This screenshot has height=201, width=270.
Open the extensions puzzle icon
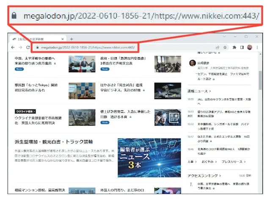(234, 48)
